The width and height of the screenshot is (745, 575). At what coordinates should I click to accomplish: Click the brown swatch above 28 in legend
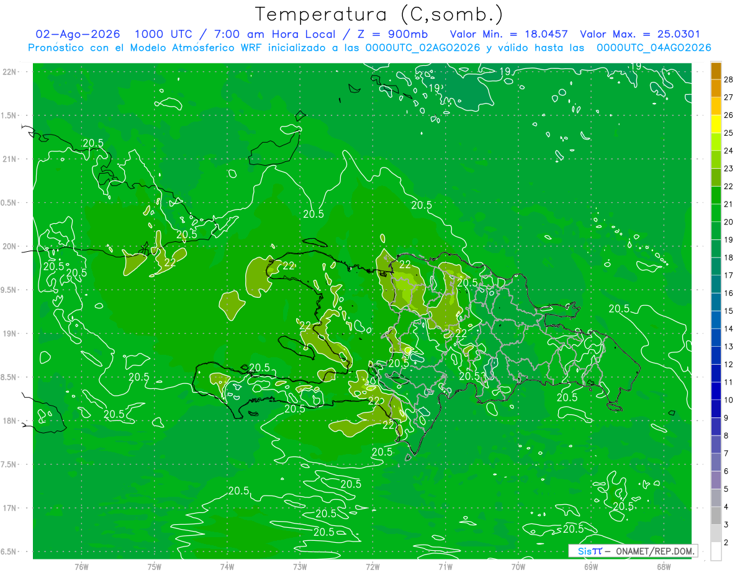coord(716,71)
